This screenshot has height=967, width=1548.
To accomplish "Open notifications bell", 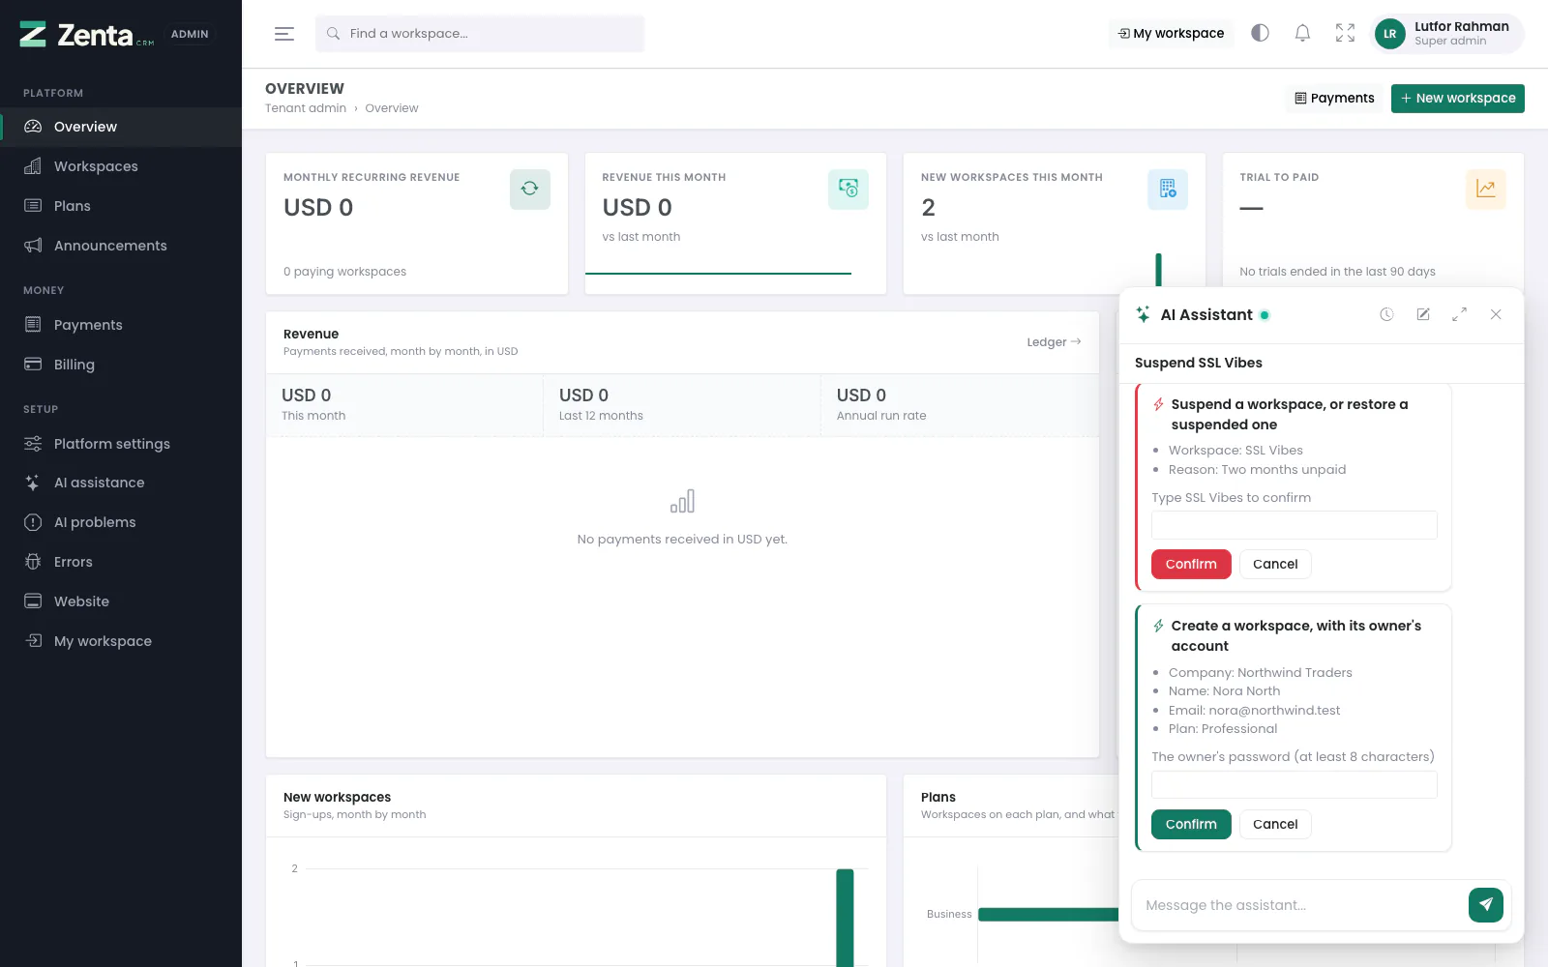I will coord(1302,33).
